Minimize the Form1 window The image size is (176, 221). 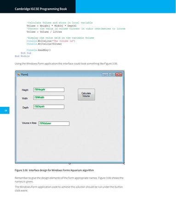(x=105, y=75)
